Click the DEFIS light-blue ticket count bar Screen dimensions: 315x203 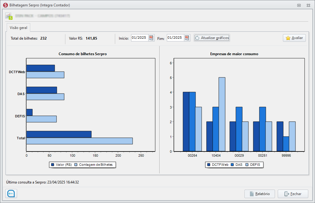point(41,119)
